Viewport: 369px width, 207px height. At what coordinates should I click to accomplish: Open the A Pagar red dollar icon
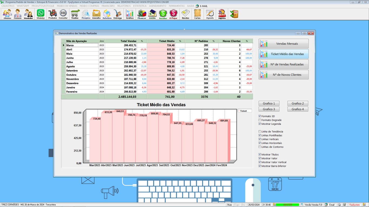tap(173, 14)
